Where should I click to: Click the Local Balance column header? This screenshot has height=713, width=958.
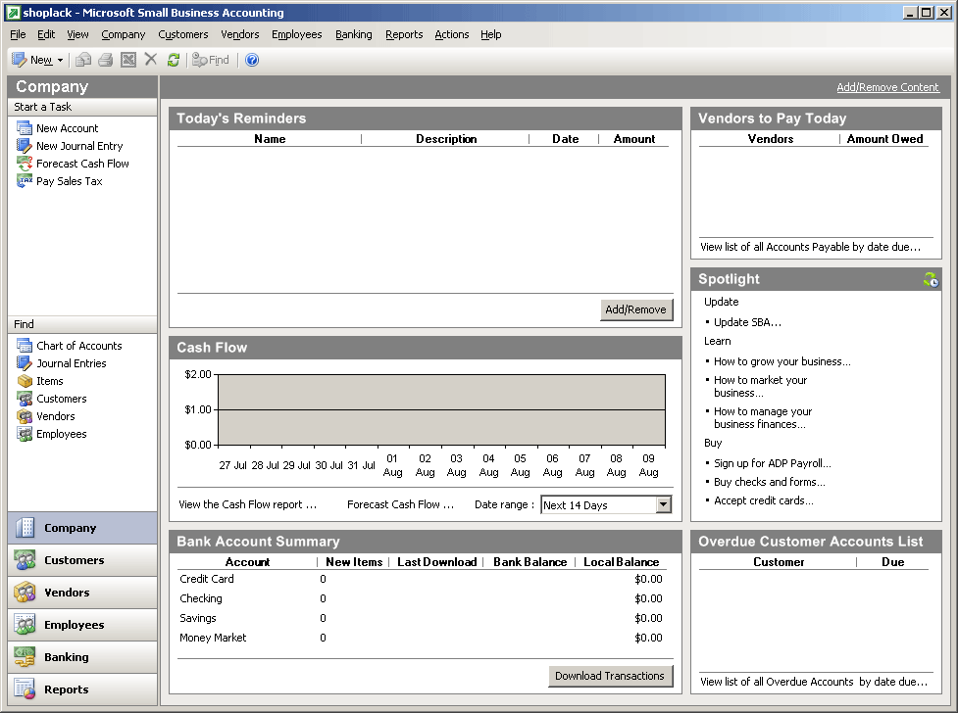coord(622,562)
